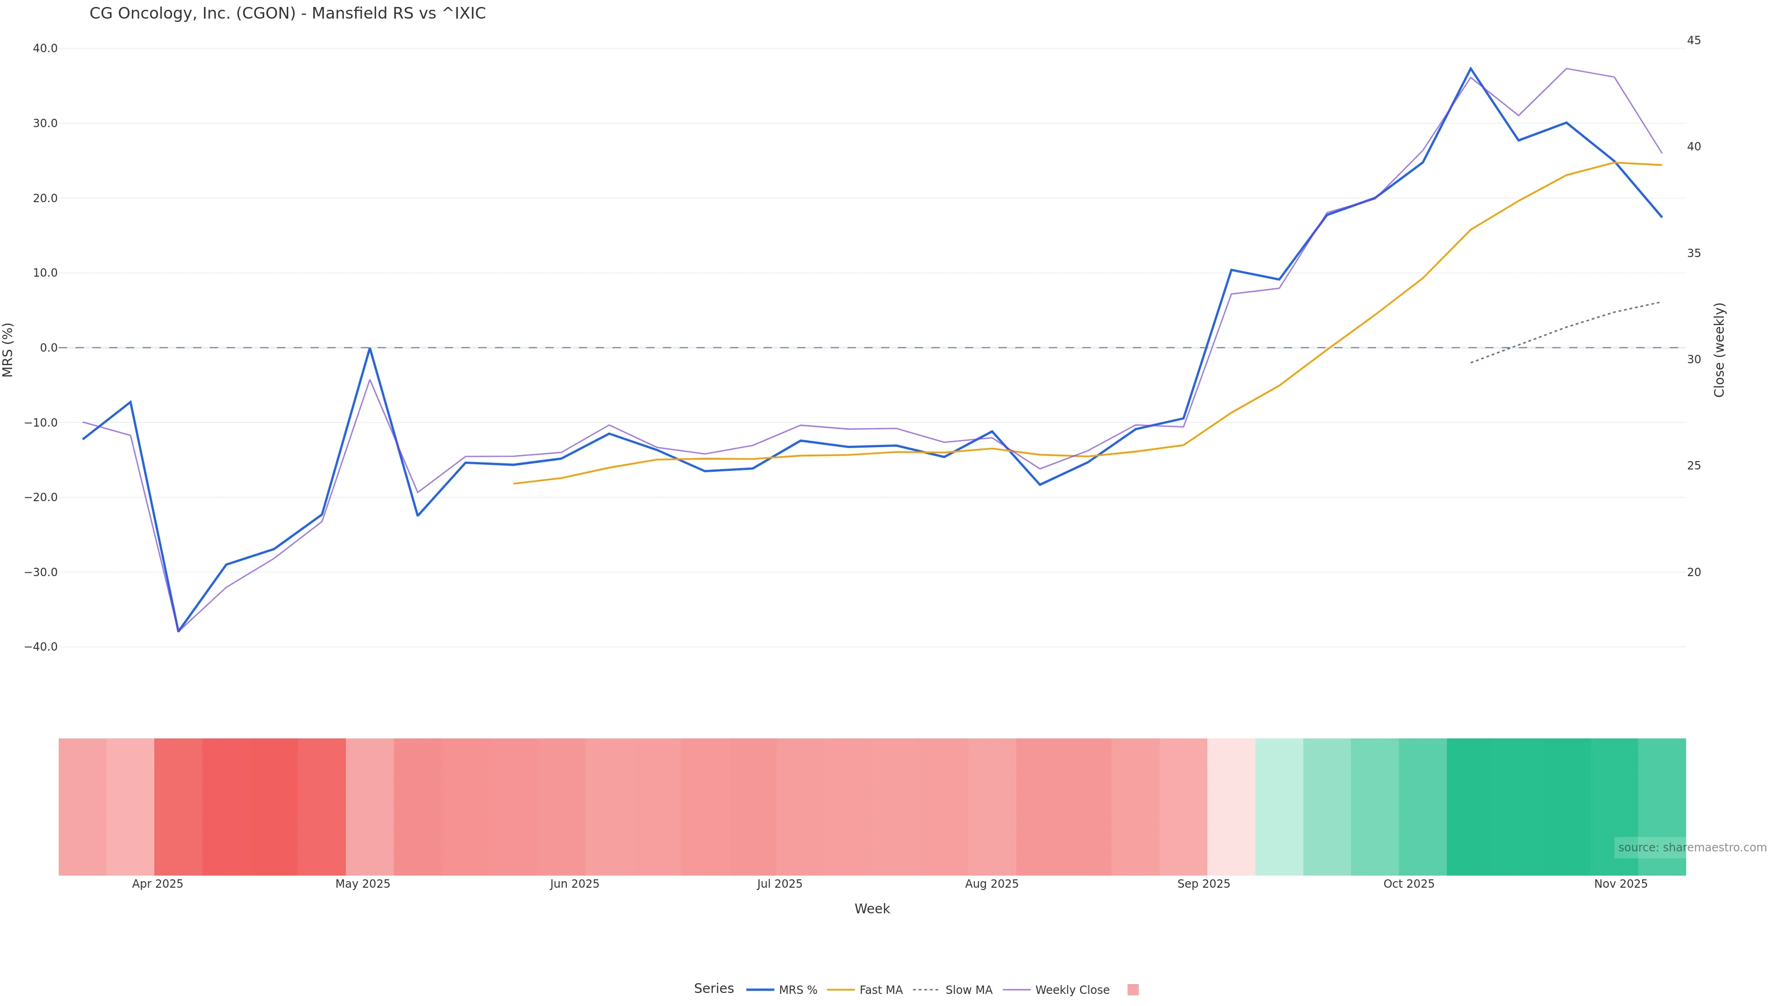Click the Close (weekly) right axis title
This screenshot has height=1006, width=1790.
tap(1719, 350)
